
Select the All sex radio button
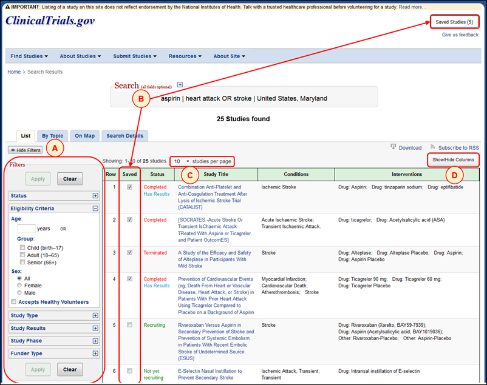19,278
